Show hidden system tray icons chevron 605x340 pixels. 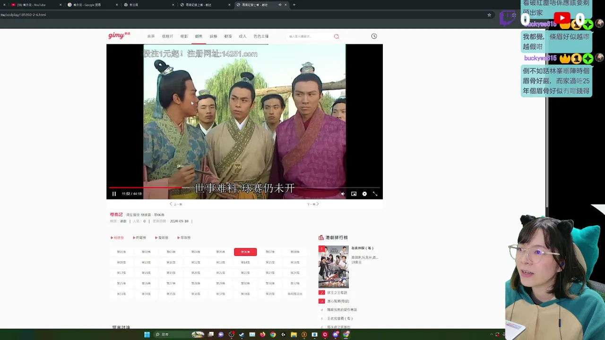(492, 334)
